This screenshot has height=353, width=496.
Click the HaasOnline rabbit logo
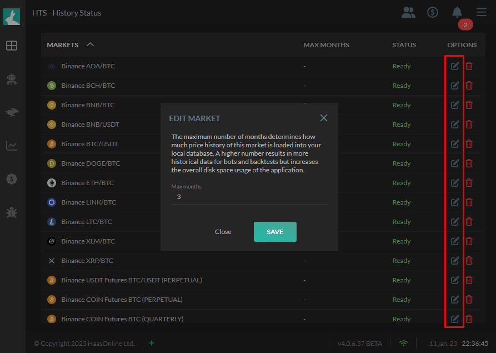click(12, 17)
